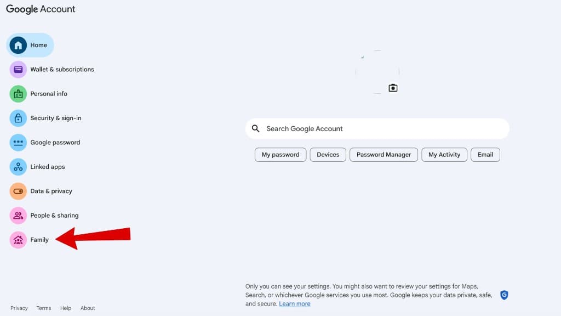Click the People & sharing icon
Image resolution: width=561 pixels, height=316 pixels.
tap(18, 216)
